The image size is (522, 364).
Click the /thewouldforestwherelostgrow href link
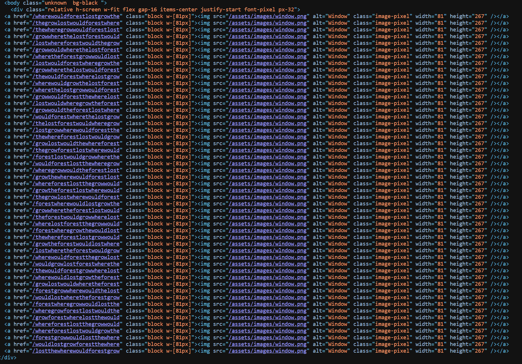[76, 77]
